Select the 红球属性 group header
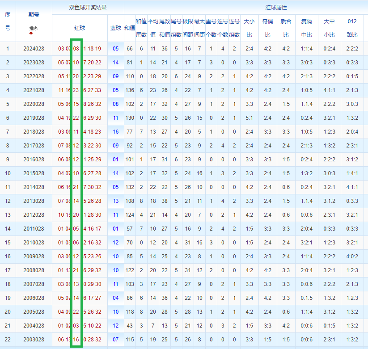This screenshot has height=349, width=368. [276, 8]
